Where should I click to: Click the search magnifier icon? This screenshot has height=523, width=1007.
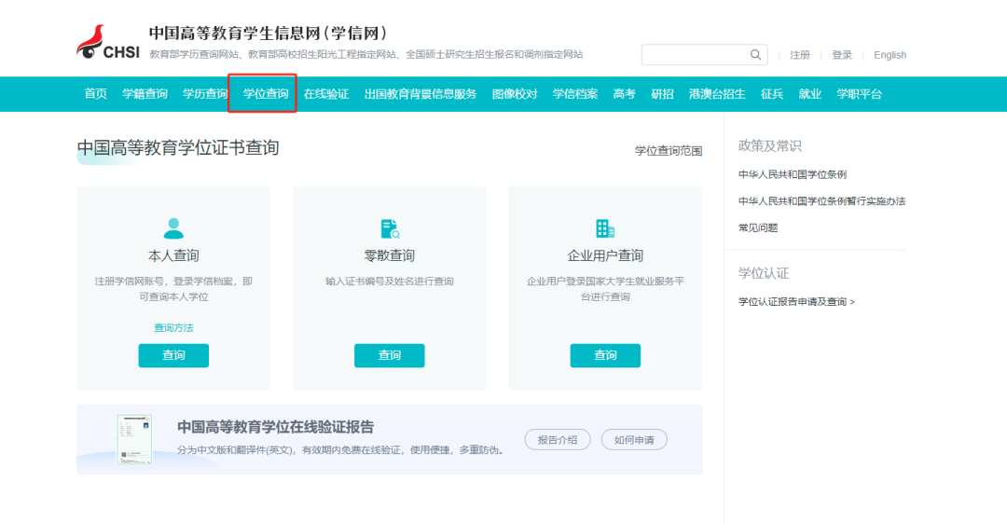(x=755, y=55)
